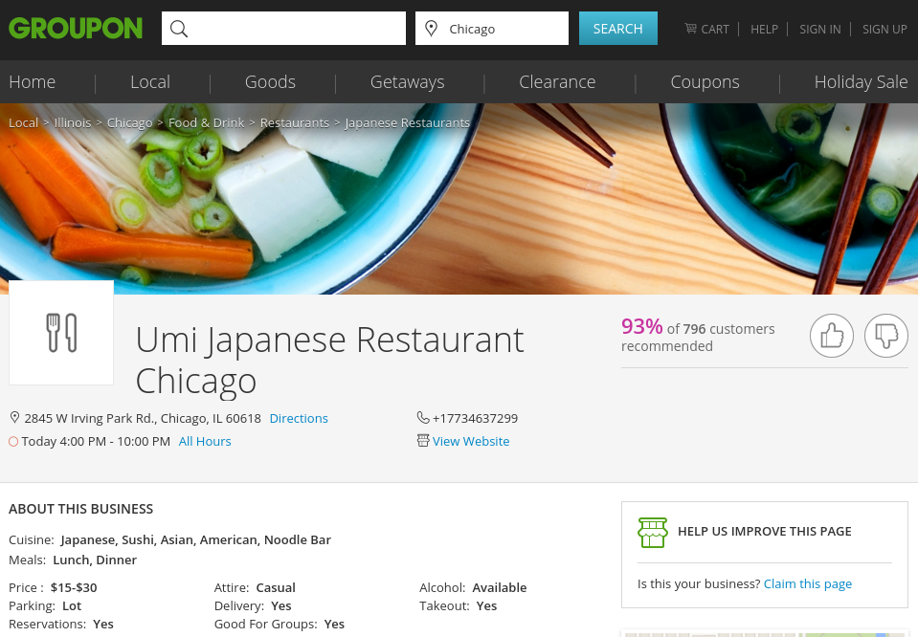Image resolution: width=918 pixels, height=637 pixels.
Task: Open the shopping cart icon
Action: pos(691,28)
